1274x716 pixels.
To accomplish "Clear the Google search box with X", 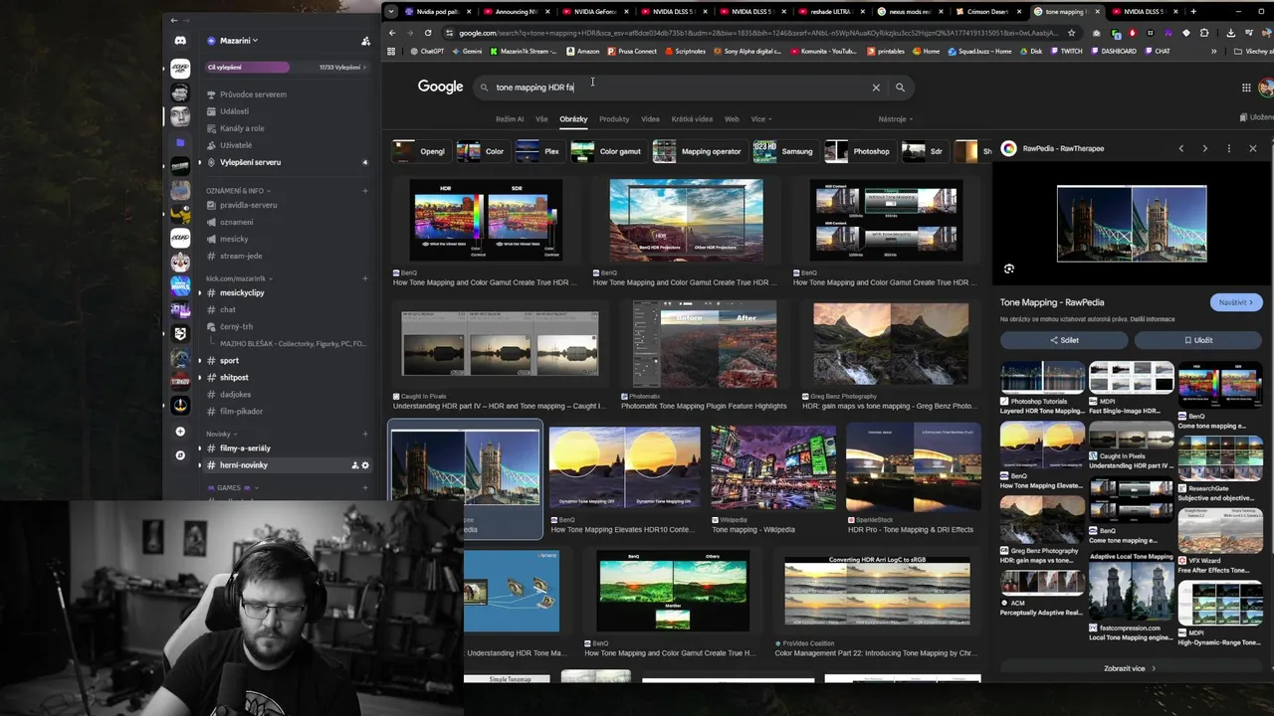I will 876,88.
